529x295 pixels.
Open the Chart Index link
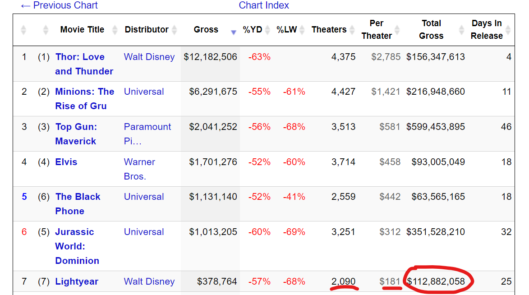[x=264, y=5]
